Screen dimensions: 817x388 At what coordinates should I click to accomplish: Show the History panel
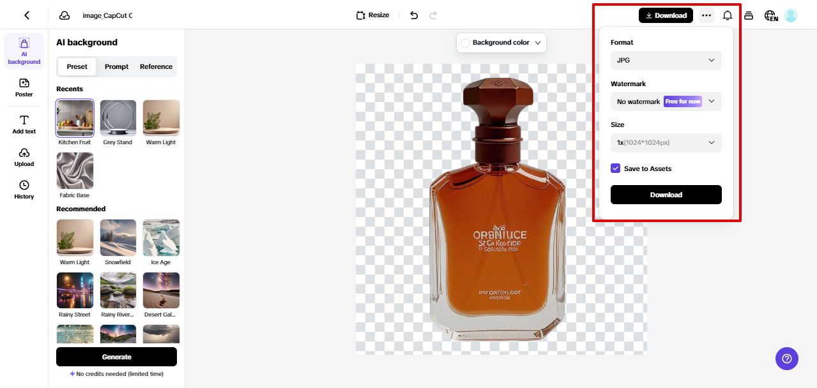point(24,190)
